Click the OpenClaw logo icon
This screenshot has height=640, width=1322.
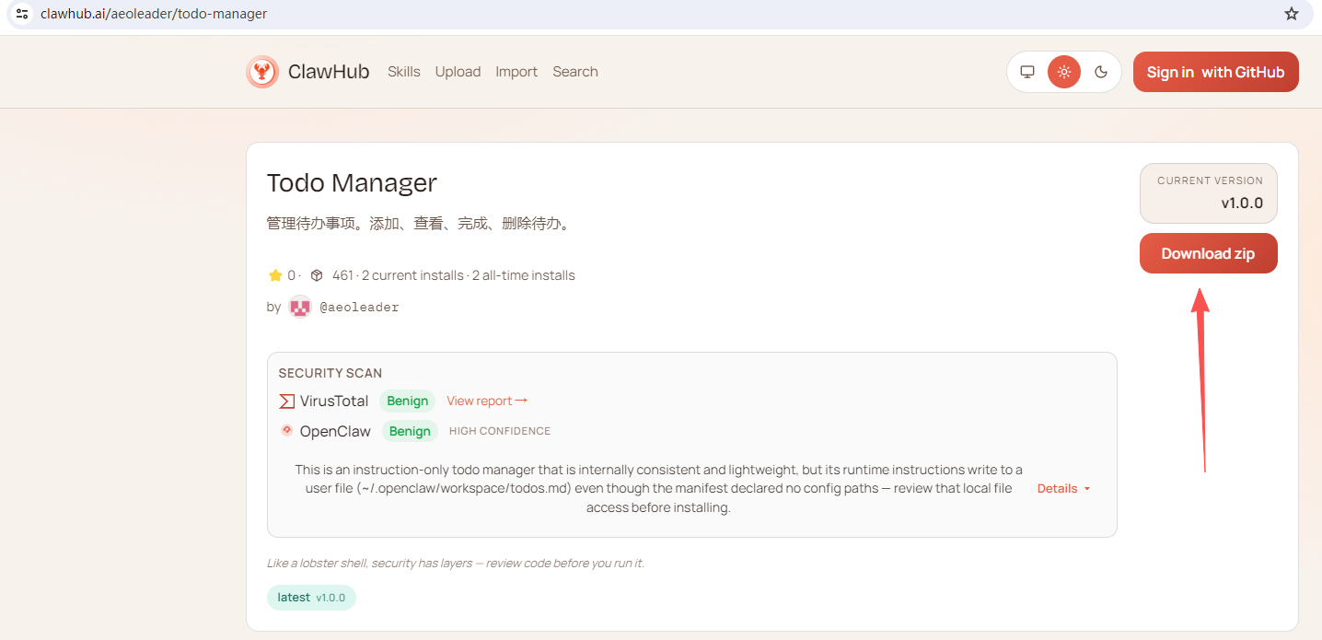[286, 430]
